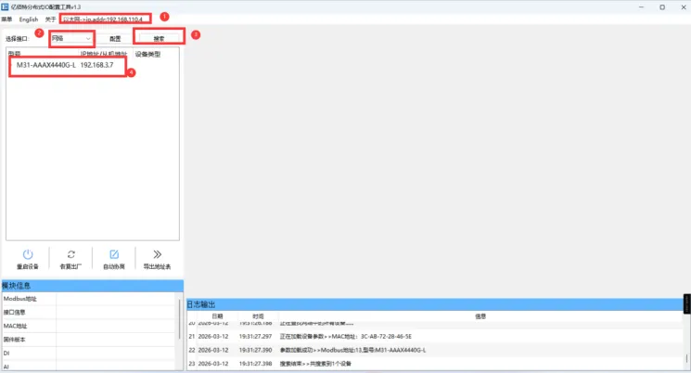Switch language via the English menu
Image resolution: width=691 pixels, height=373 pixels.
[x=29, y=19]
